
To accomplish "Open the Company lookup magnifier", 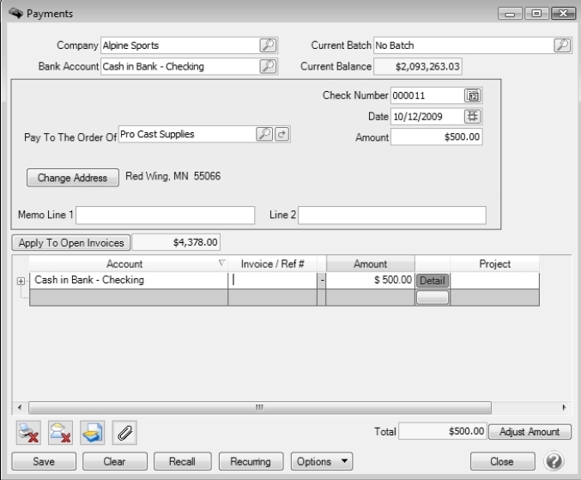I will pyautogui.click(x=268, y=45).
